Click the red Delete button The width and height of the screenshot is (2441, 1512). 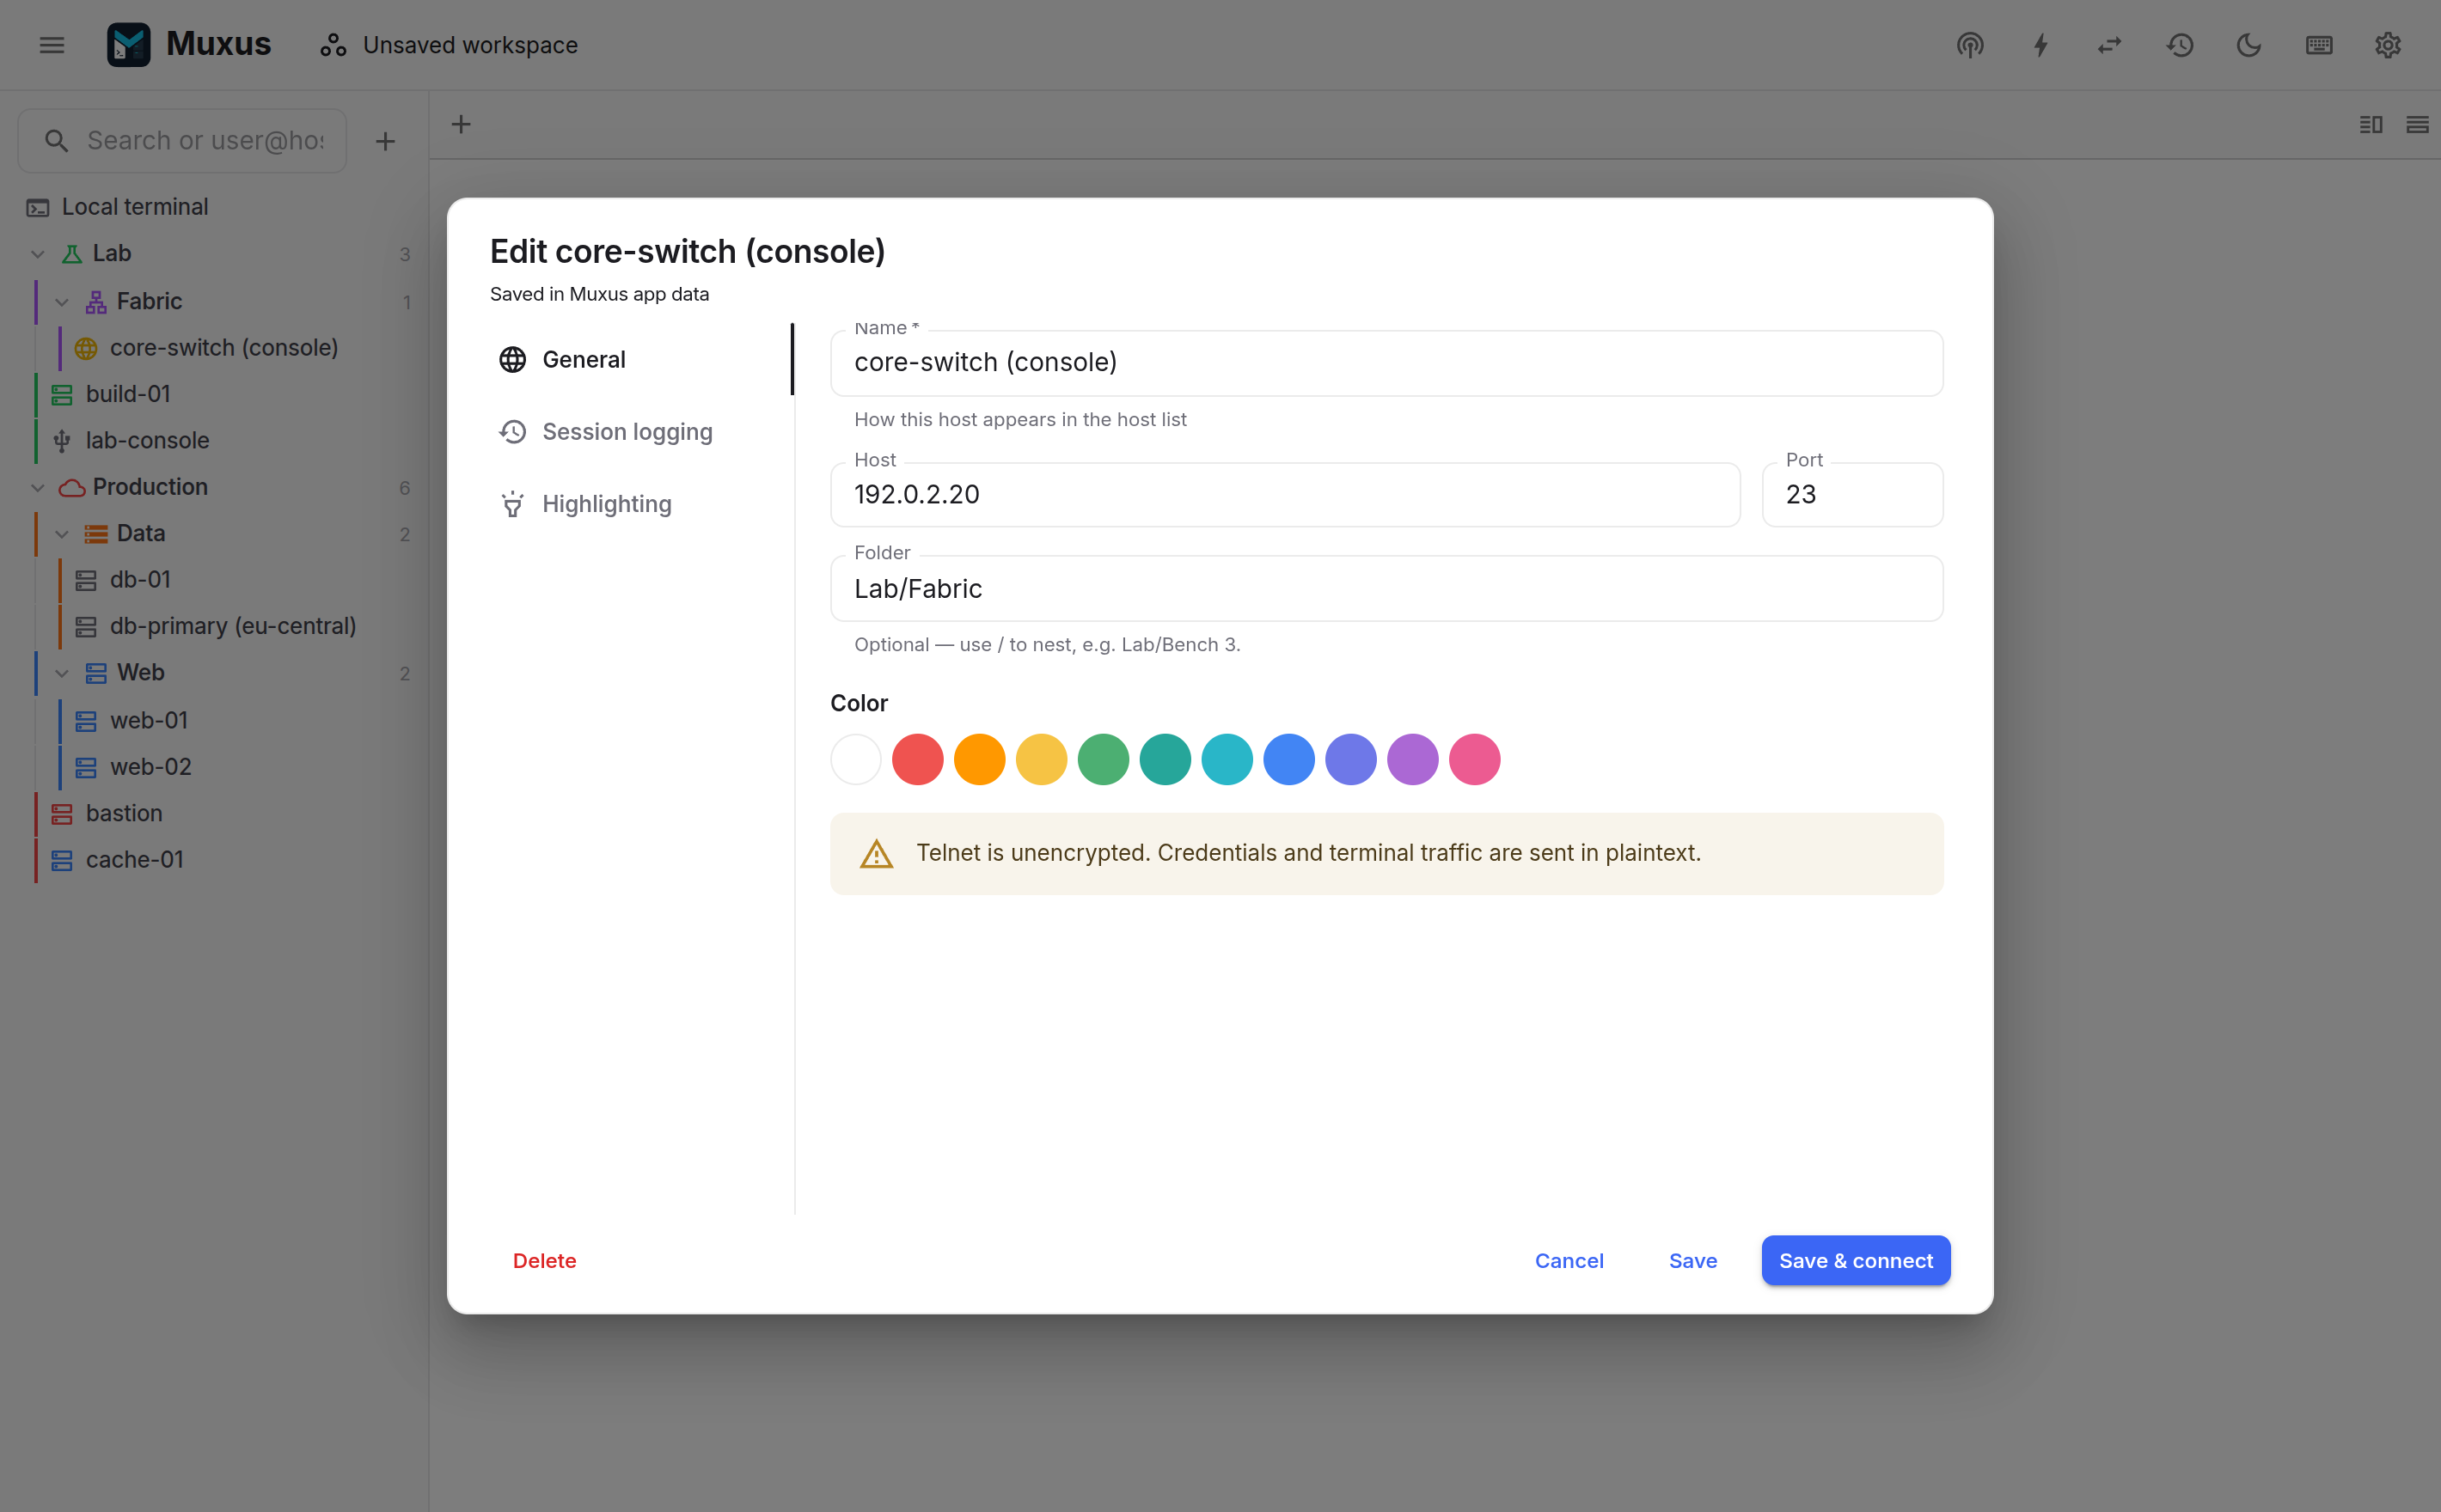pos(544,1260)
